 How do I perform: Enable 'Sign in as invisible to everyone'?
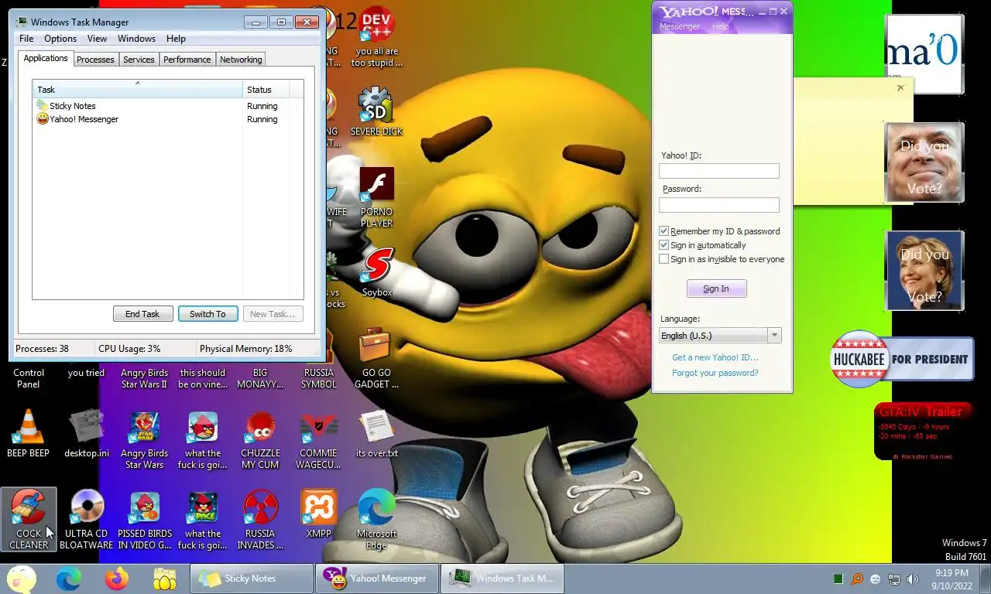pos(664,259)
